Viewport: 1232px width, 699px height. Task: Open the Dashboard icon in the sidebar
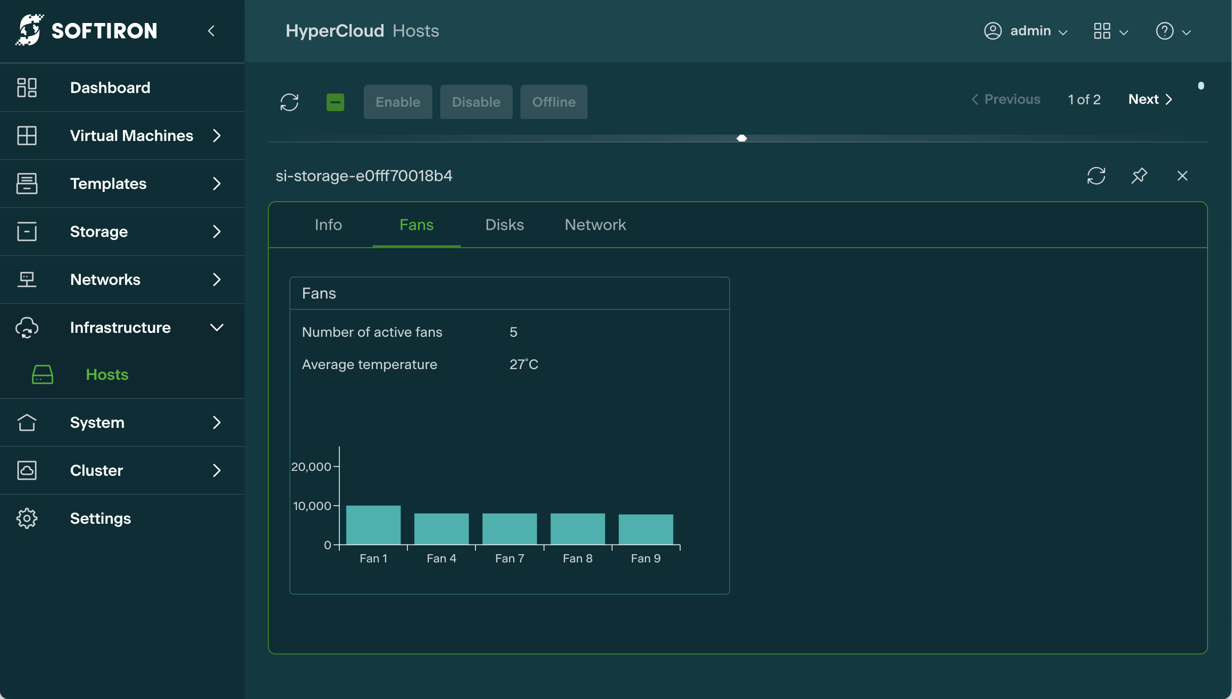click(x=27, y=88)
